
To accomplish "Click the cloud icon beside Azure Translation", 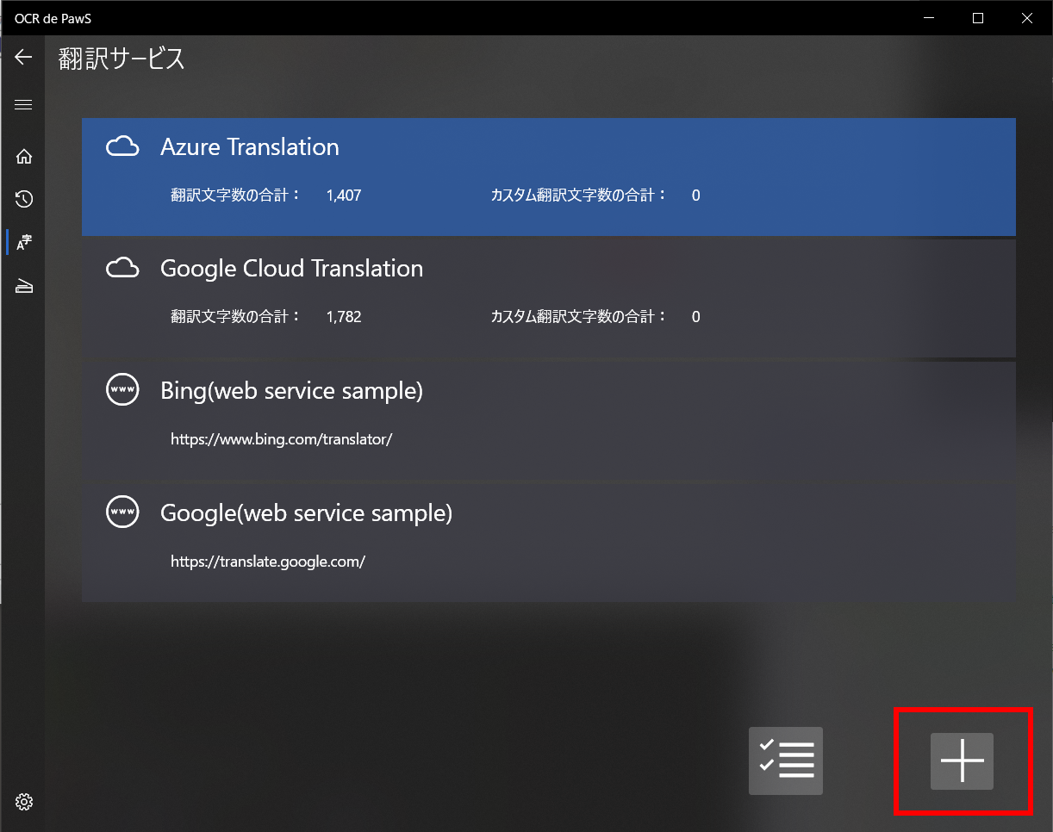I will tap(122, 147).
